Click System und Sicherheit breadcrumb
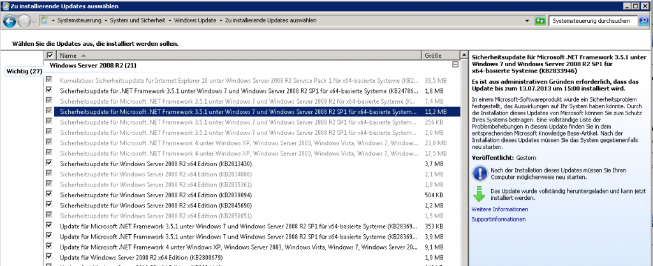The height and width of the screenshot is (266, 653). (x=138, y=20)
